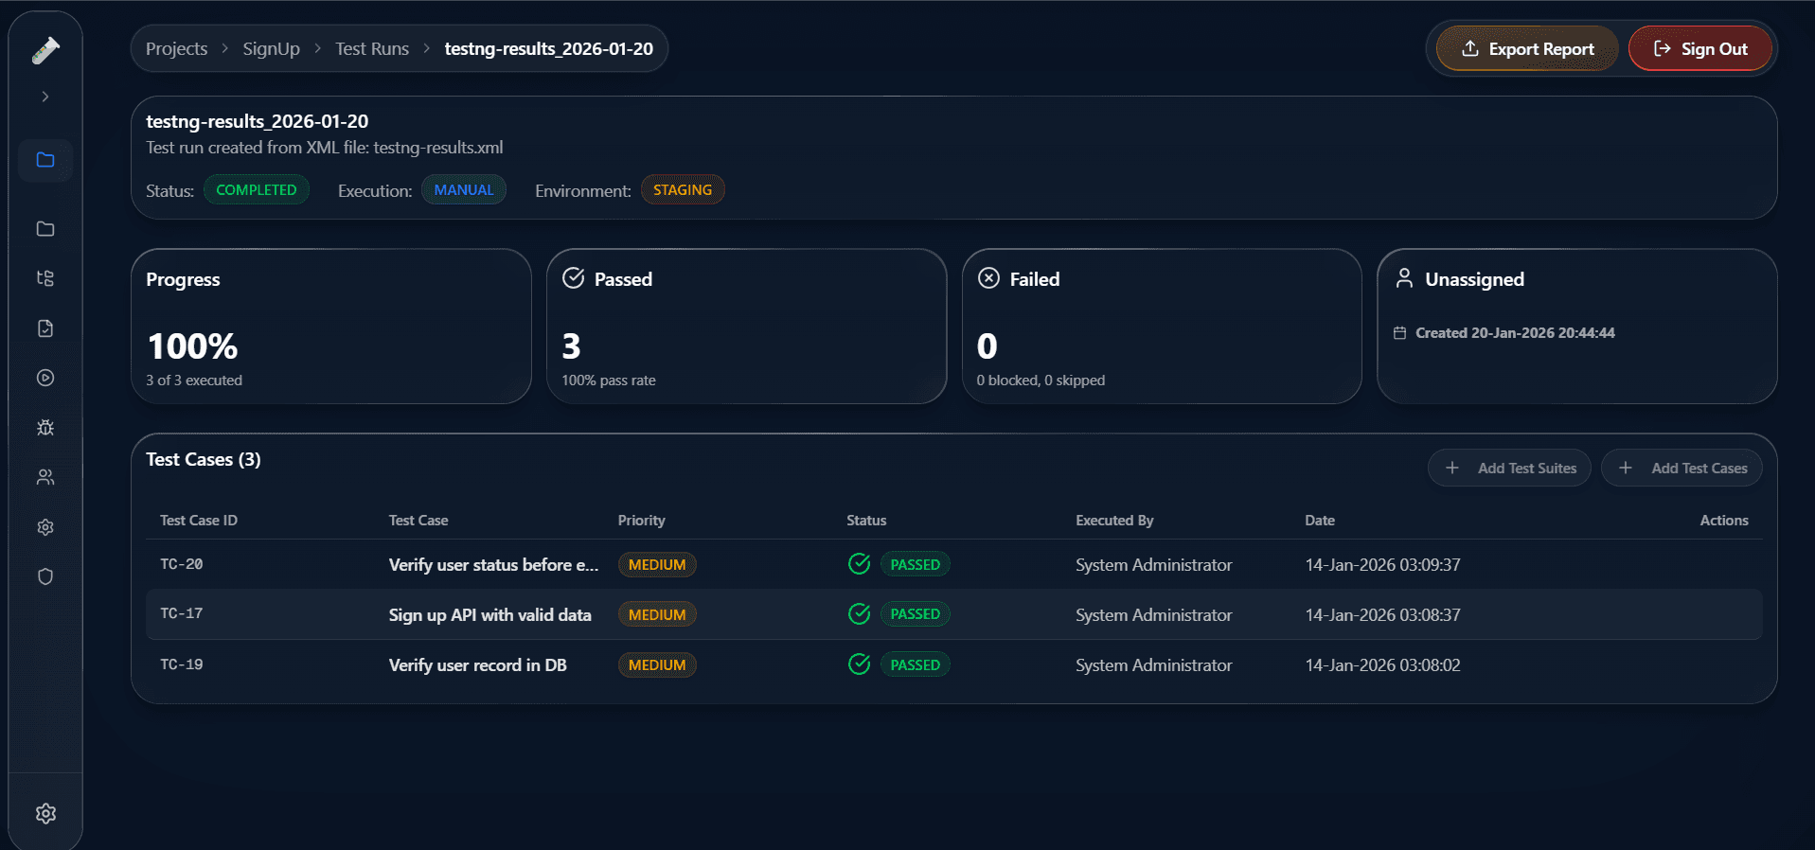Click the STAGING environment badge

(x=683, y=189)
